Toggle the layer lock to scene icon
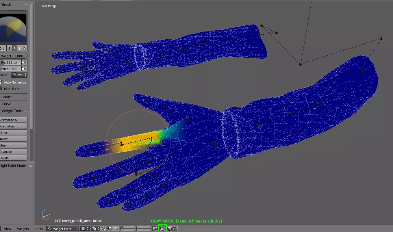 tap(155, 229)
